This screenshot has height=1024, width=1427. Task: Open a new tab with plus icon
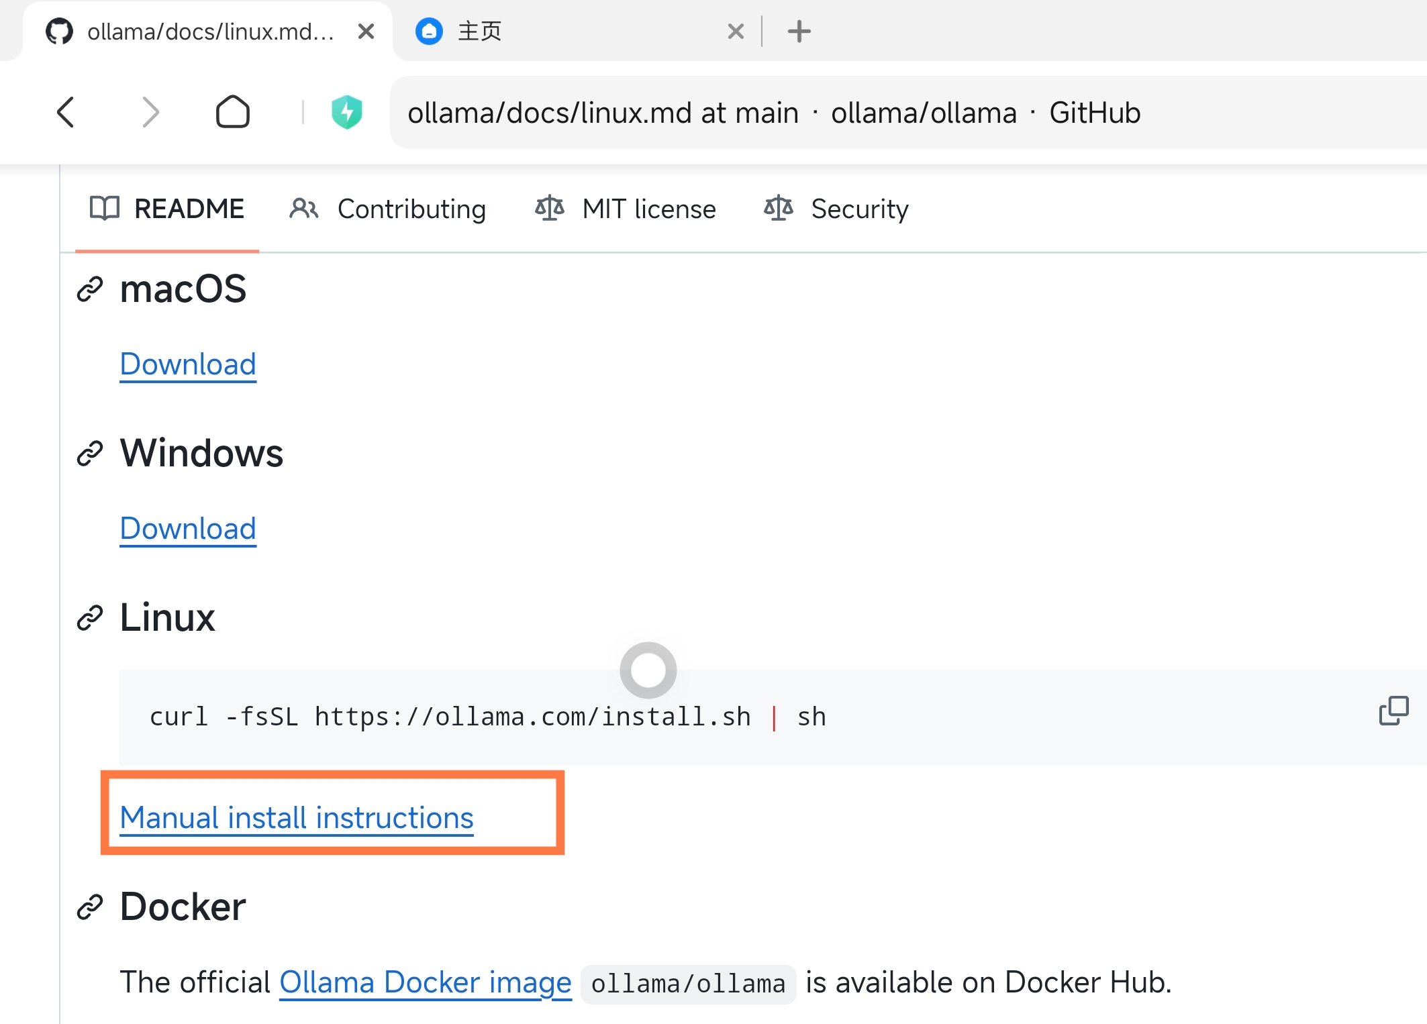799,32
